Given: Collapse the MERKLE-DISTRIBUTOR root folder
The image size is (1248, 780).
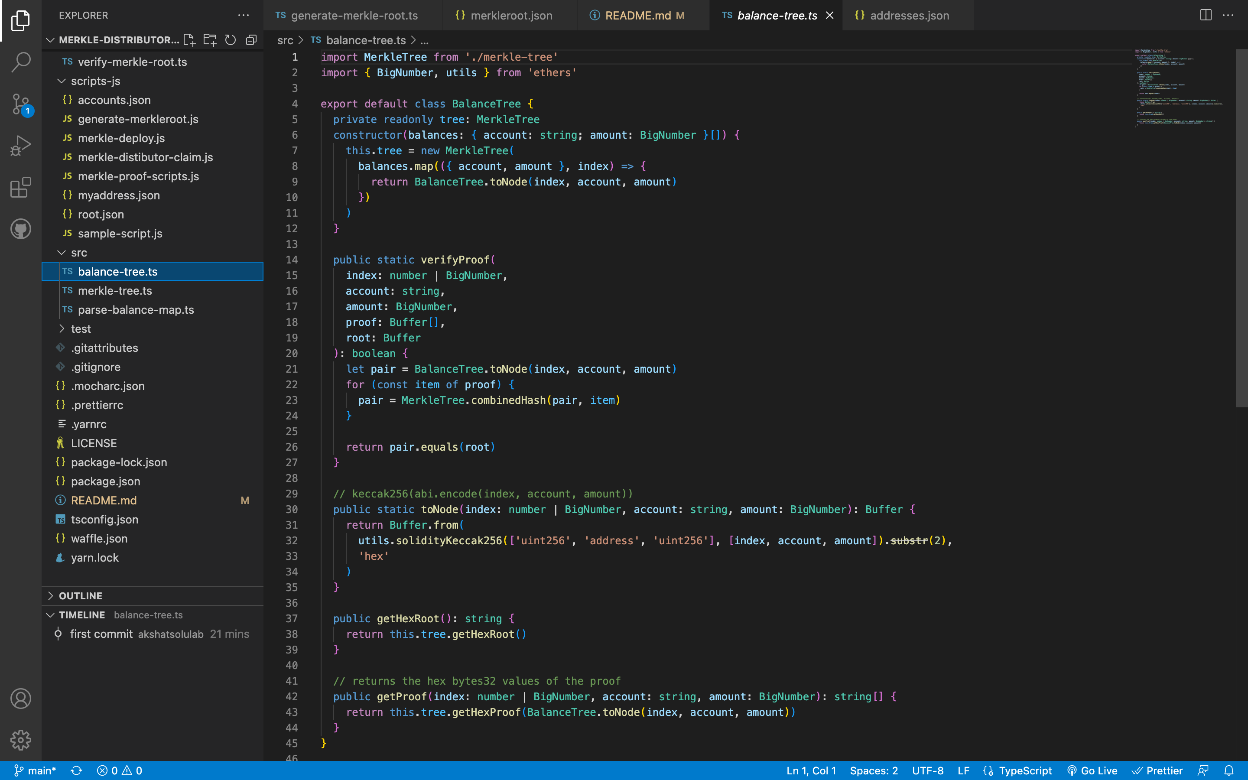Looking at the screenshot, I should (x=112, y=40).
